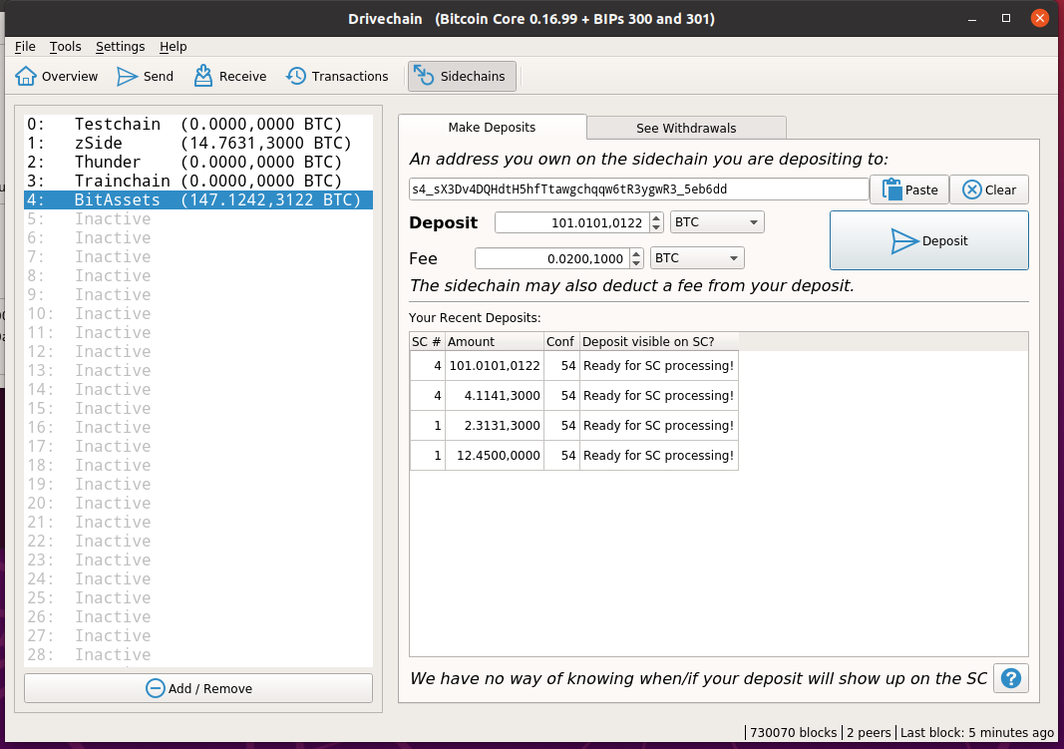Open the help question mark icon

coord(1010,678)
